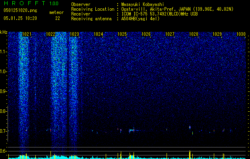Viewport: 250px width, 159px height.
Task: Click the 1.1 kHz axis tick label
Action: pyautogui.click(x=3, y=52)
